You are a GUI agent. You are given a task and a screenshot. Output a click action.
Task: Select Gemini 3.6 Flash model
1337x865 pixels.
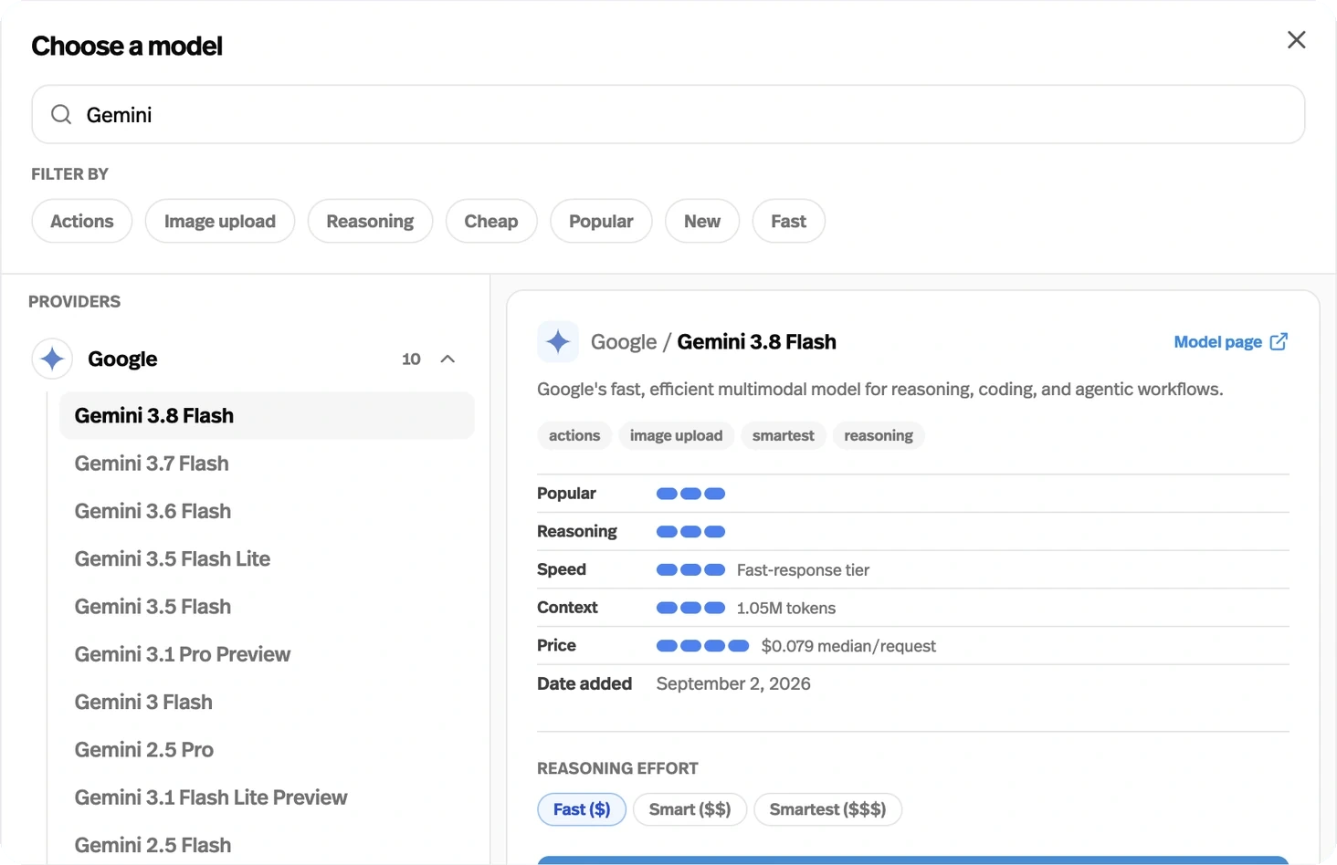pyautogui.click(x=267, y=511)
